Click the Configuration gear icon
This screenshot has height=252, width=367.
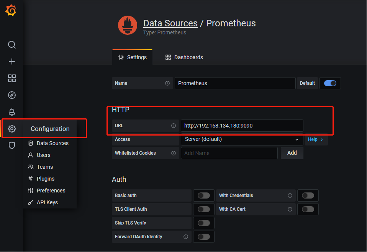click(12, 129)
